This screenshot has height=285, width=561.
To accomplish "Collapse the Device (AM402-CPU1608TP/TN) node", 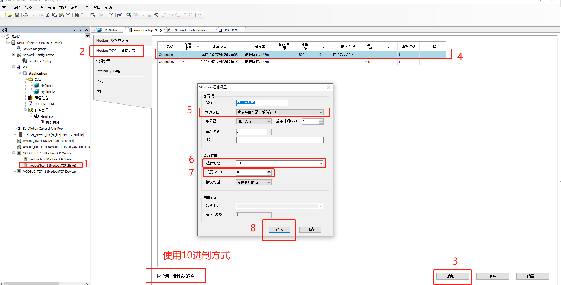I will pyautogui.click(x=8, y=42).
